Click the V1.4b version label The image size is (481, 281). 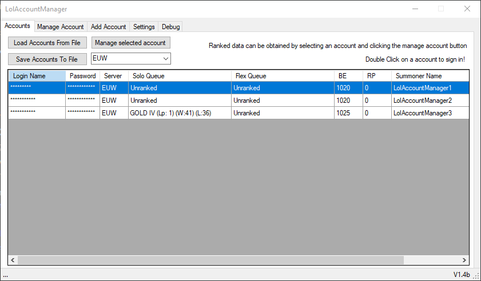[x=462, y=274]
